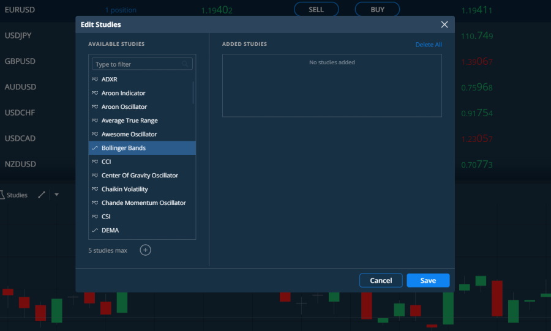Click the icon beside Chande Momentum Oscillator
Screen dimensions: 551x331
[94, 203]
